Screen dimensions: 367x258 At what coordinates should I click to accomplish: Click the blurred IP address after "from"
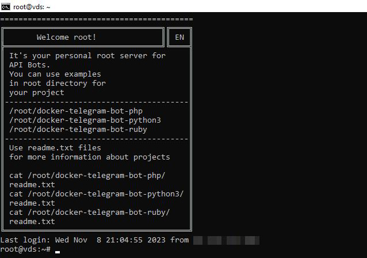click(226, 240)
